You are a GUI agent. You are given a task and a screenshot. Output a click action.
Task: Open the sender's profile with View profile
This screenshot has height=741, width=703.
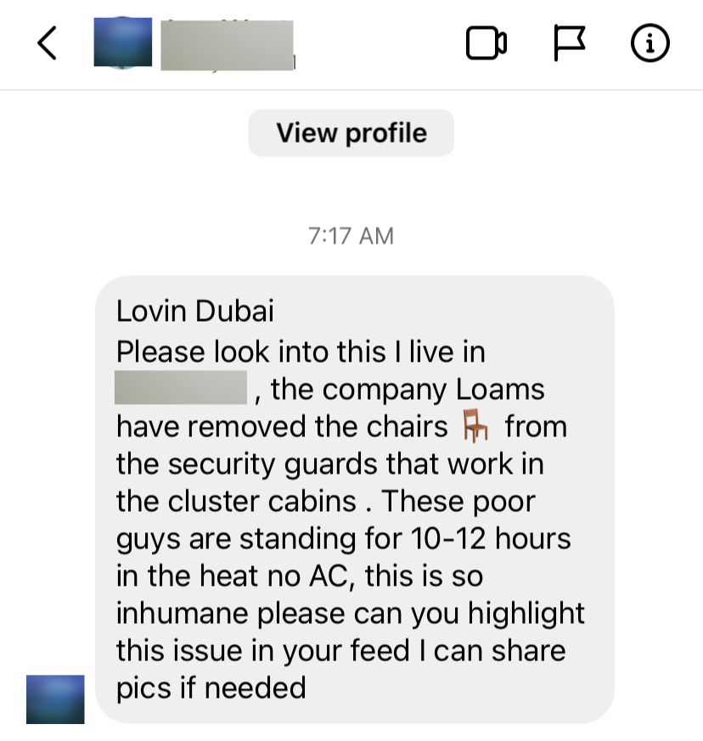click(351, 132)
